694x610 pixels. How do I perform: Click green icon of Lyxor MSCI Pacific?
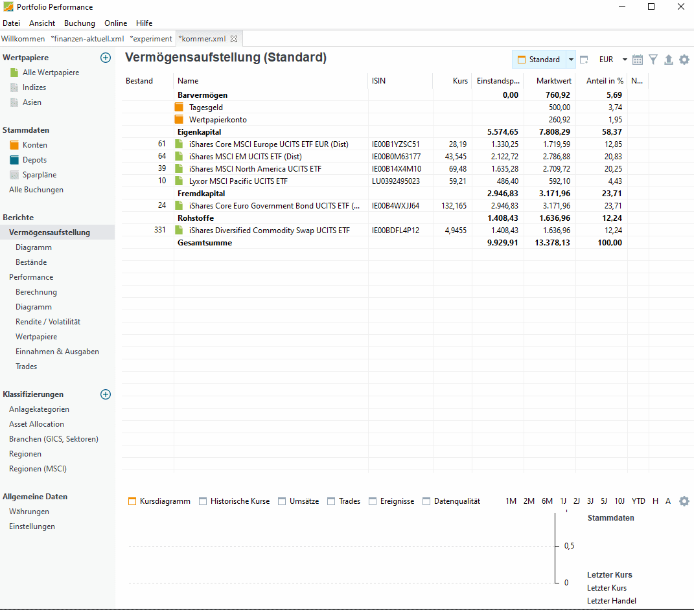coord(179,181)
